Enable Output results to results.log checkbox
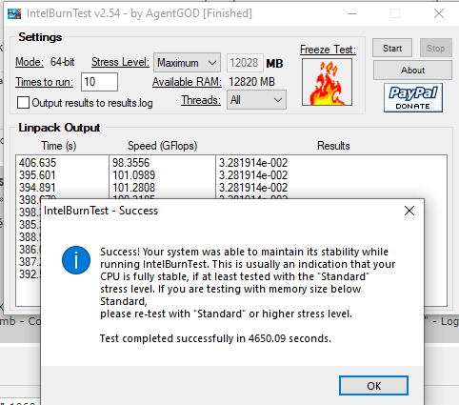 coord(23,103)
